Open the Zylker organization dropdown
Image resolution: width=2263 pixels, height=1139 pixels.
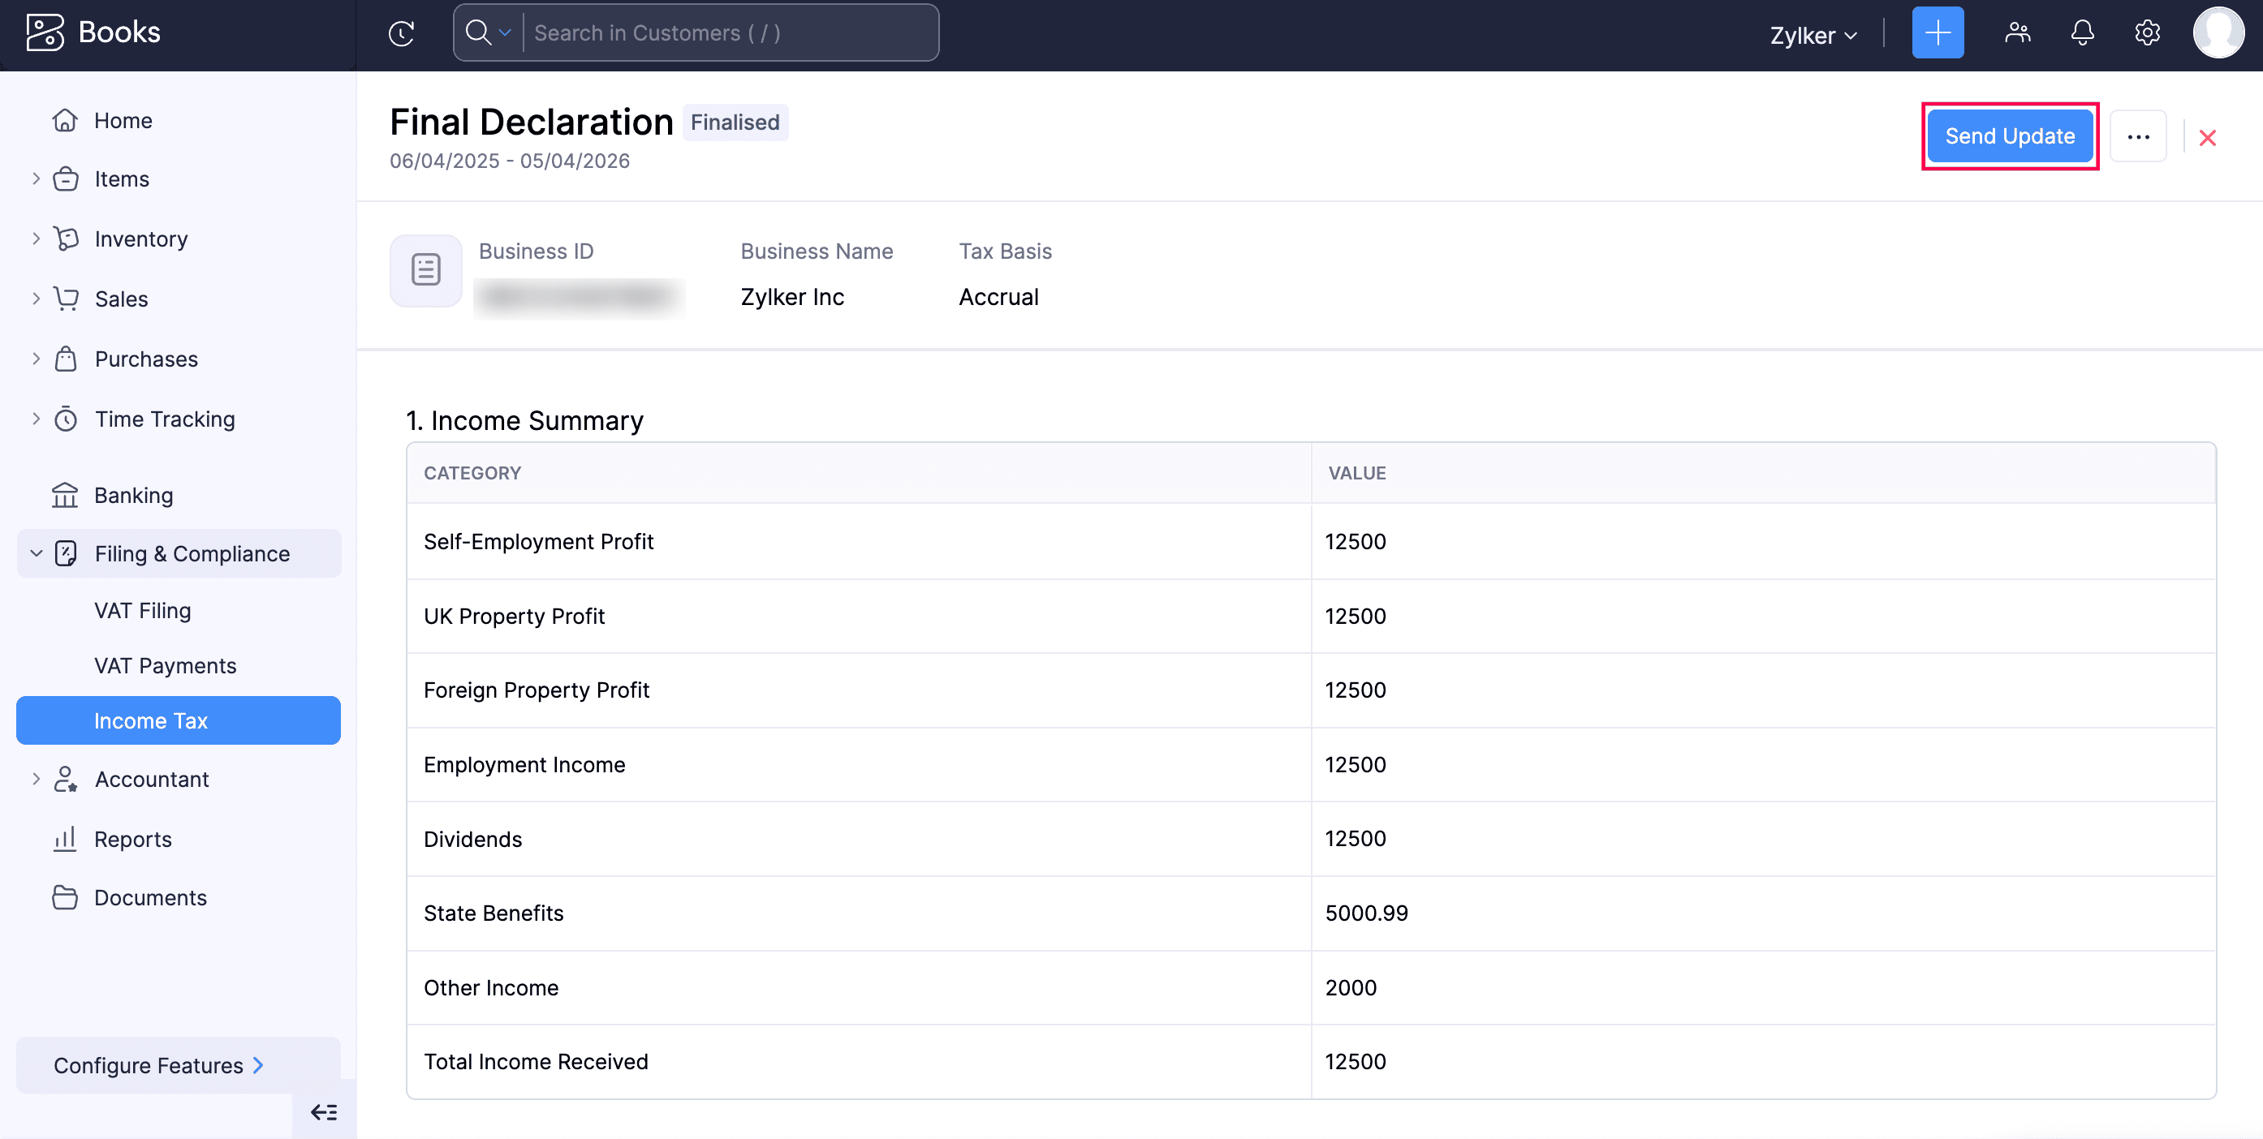(x=1813, y=35)
